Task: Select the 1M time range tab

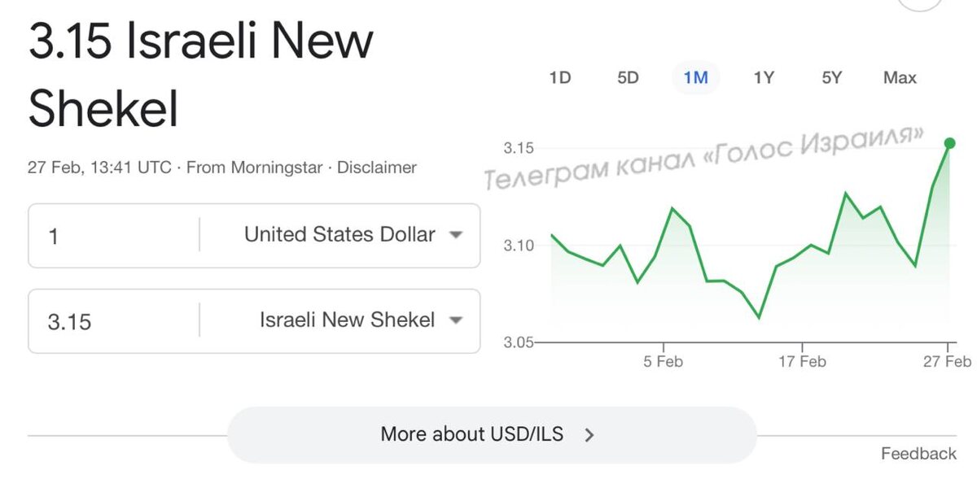Action: (695, 78)
